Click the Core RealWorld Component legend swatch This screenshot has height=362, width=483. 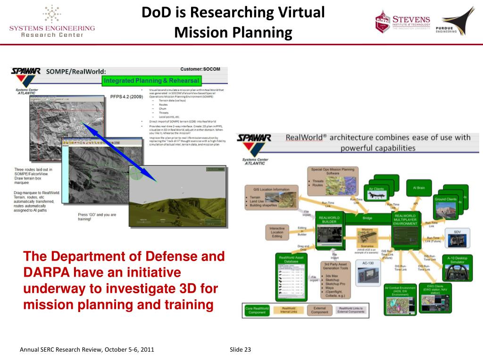257,310
